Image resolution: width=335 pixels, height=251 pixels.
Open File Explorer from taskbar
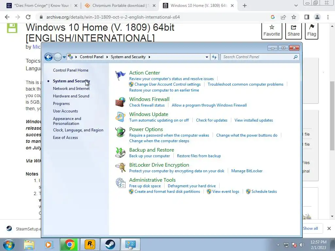[x=29, y=244]
